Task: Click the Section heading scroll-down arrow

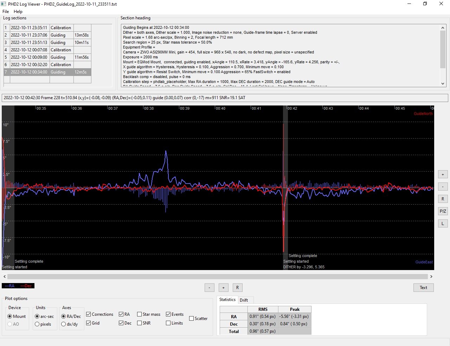Action: tap(443, 84)
